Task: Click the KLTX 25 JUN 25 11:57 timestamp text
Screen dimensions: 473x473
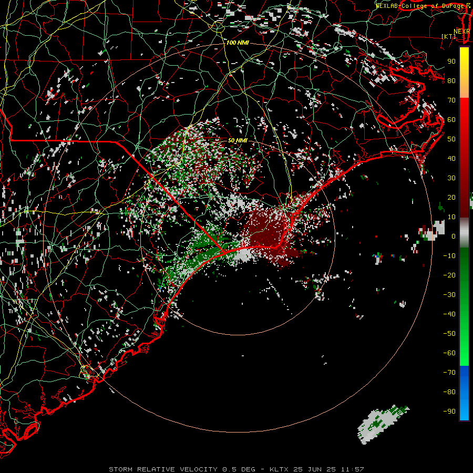Action: pyautogui.click(x=317, y=469)
